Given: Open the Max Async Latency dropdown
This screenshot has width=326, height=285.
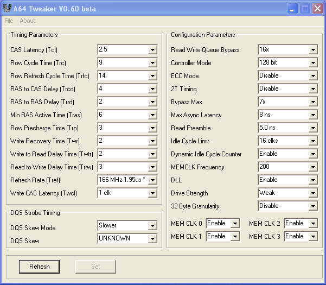Looking at the screenshot, I should 313,115.
